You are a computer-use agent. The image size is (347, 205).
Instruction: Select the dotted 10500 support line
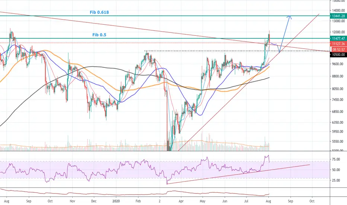[x=237, y=51]
